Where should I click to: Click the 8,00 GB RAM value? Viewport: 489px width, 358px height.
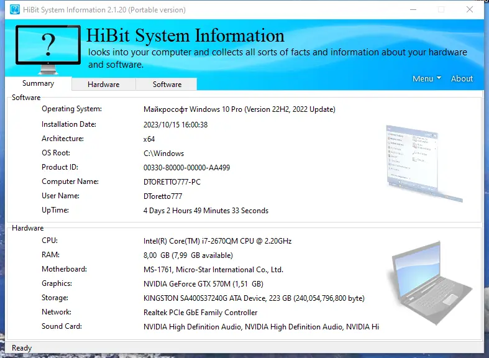(x=188, y=255)
